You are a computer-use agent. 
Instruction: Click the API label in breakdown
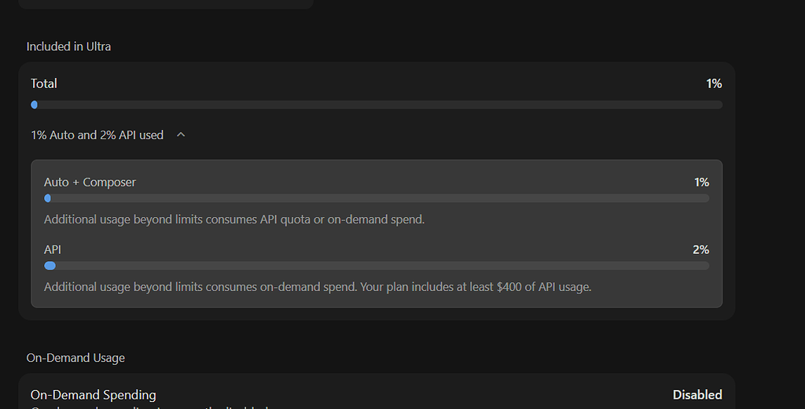tap(53, 249)
